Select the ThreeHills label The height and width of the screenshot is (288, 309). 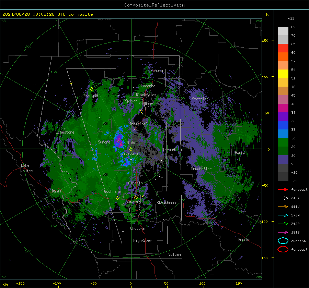click(x=173, y=150)
